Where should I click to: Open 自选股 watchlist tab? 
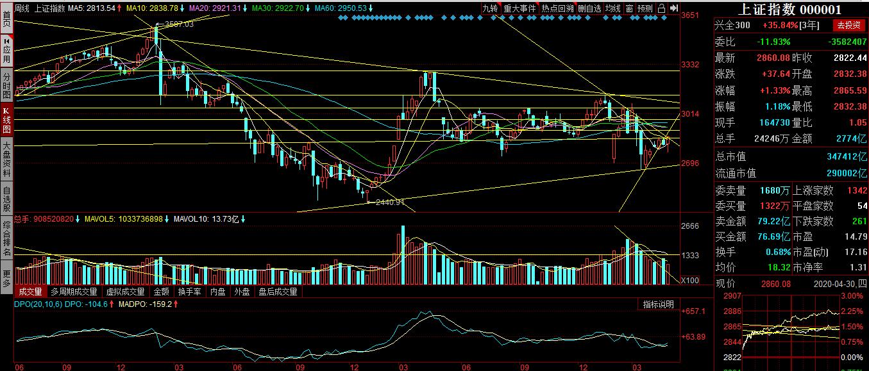point(6,199)
